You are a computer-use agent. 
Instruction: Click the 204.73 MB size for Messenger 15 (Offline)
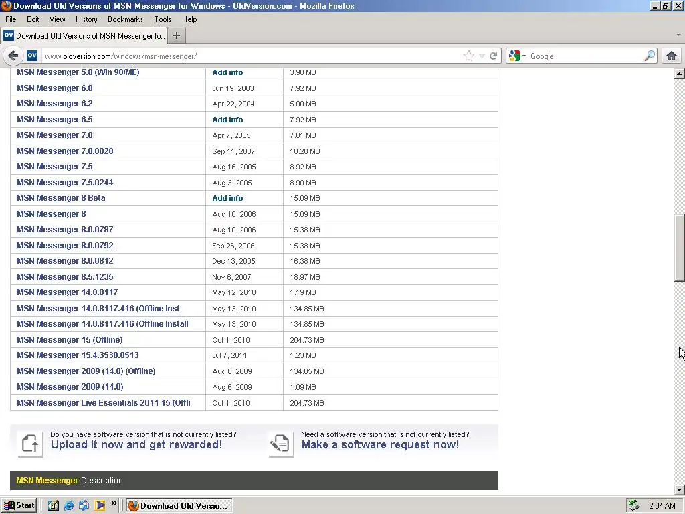click(306, 340)
